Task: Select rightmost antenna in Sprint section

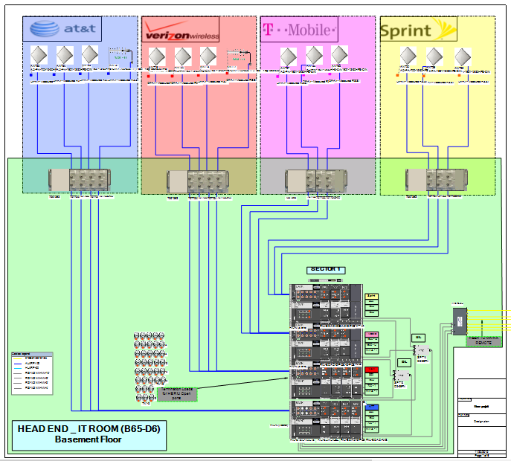Action: click(x=463, y=57)
